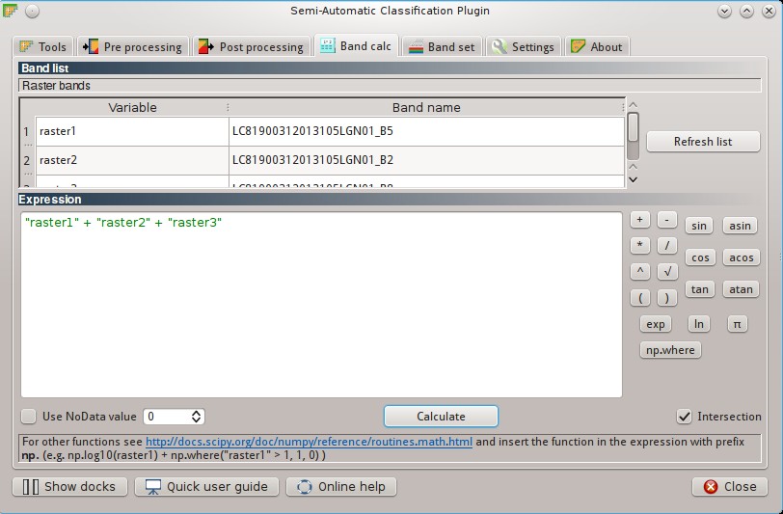Open the Settings tab

pyautogui.click(x=524, y=47)
